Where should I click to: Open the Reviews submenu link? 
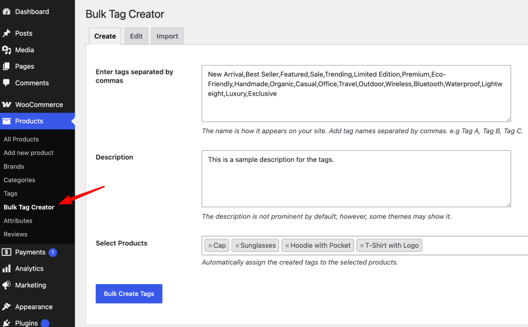[15, 234]
